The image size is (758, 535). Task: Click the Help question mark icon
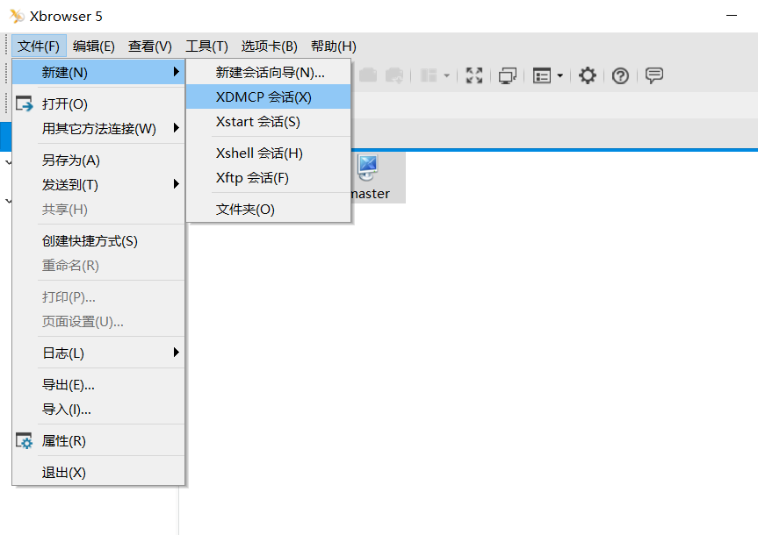pos(620,75)
